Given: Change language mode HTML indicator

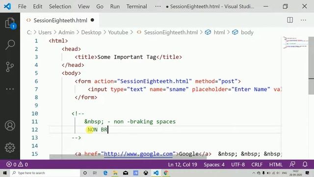Looking at the screenshot, I should pos(276,165).
